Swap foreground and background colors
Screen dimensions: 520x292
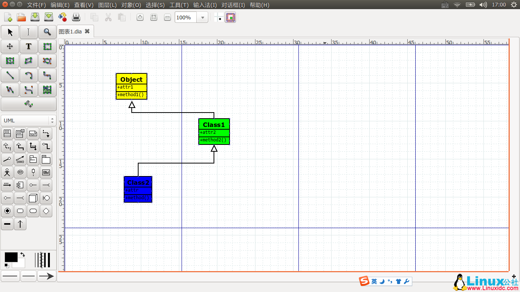[x=22, y=254]
